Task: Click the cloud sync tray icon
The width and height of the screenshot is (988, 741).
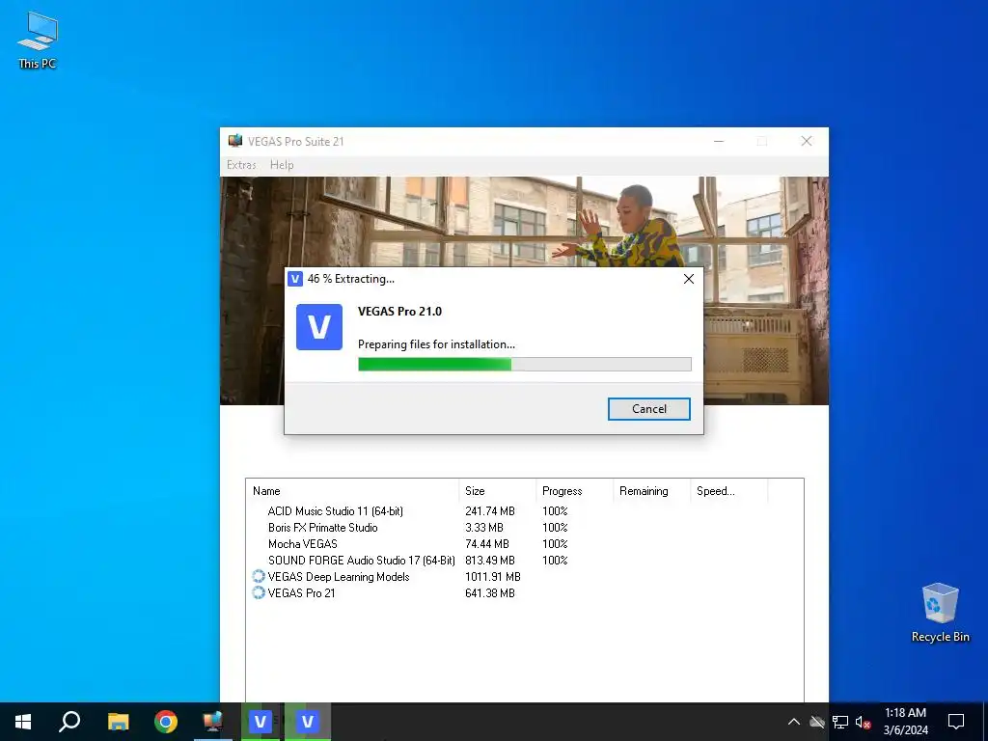Action: [817, 722]
